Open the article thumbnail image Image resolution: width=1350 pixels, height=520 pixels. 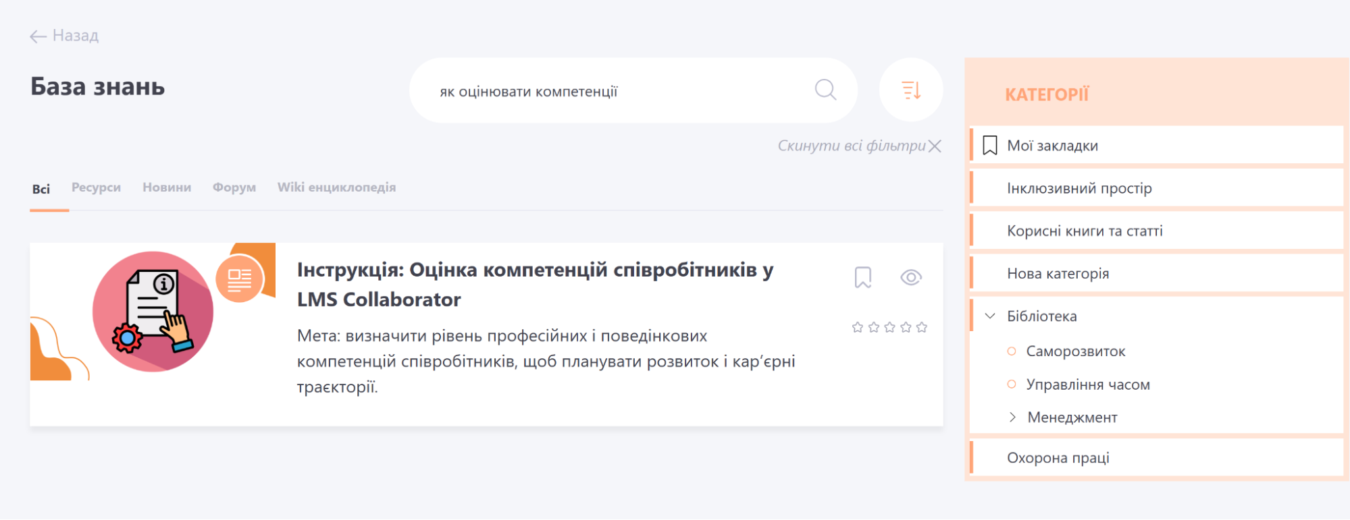(x=153, y=312)
